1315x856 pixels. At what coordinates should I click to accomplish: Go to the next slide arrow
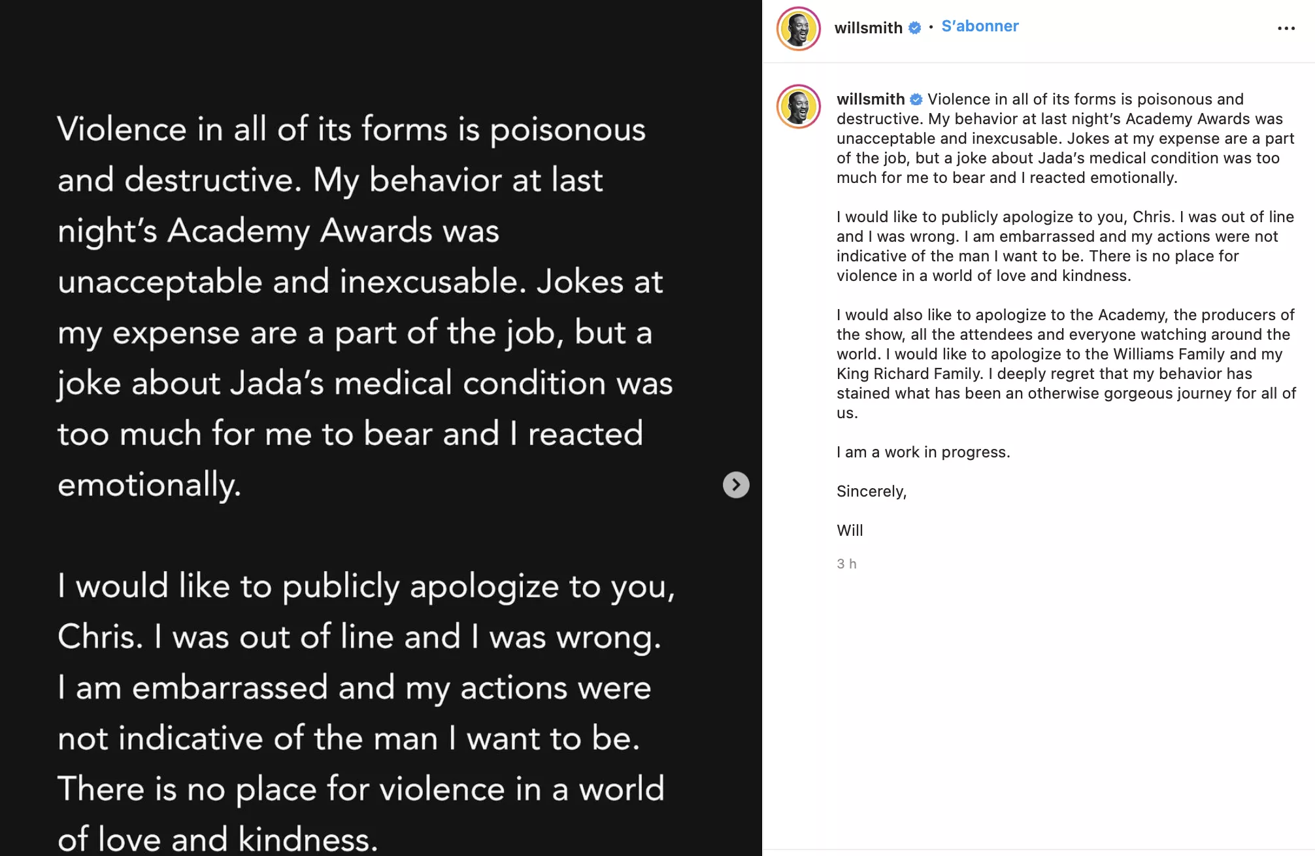pos(736,485)
